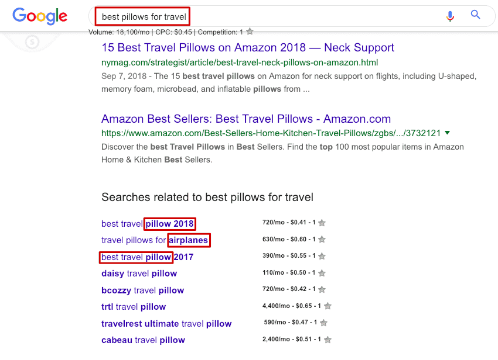The width and height of the screenshot is (498, 360).
Task: Click the Google logo
Action: pos(40,16)
